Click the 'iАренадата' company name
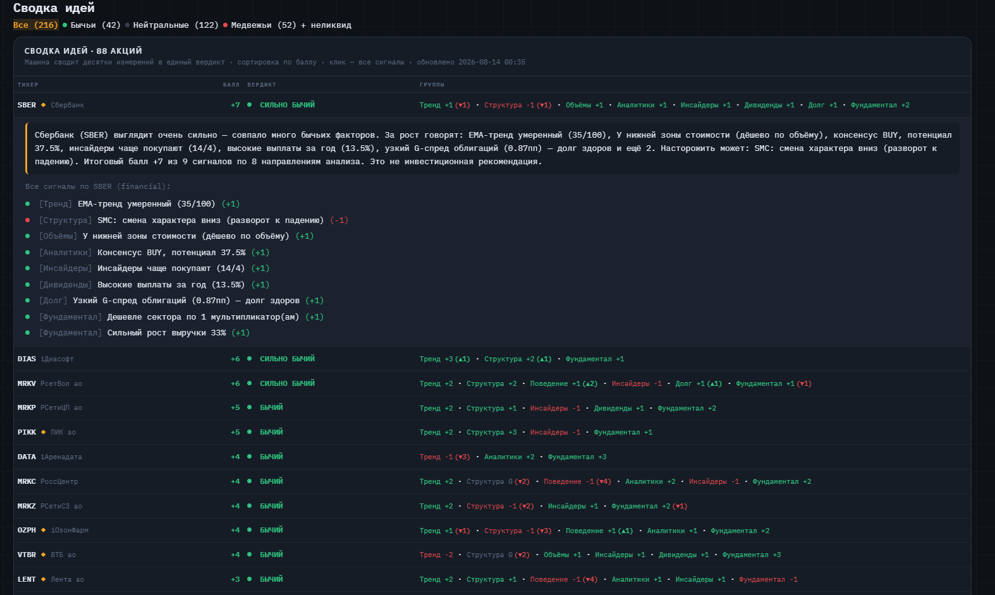Image resolution: width=995 pixels, height=595 pixels. tap(61, 457)
